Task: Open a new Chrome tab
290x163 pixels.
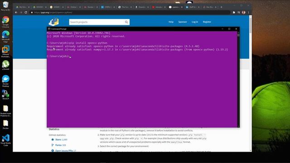Action: (221, 7)
